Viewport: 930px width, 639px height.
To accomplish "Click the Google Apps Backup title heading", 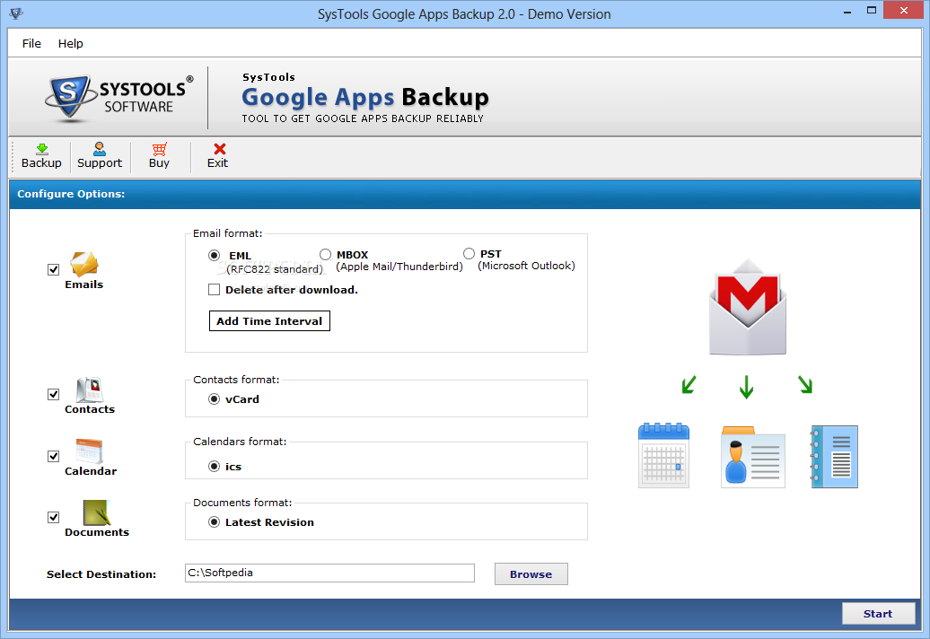I will coord(364,97).
